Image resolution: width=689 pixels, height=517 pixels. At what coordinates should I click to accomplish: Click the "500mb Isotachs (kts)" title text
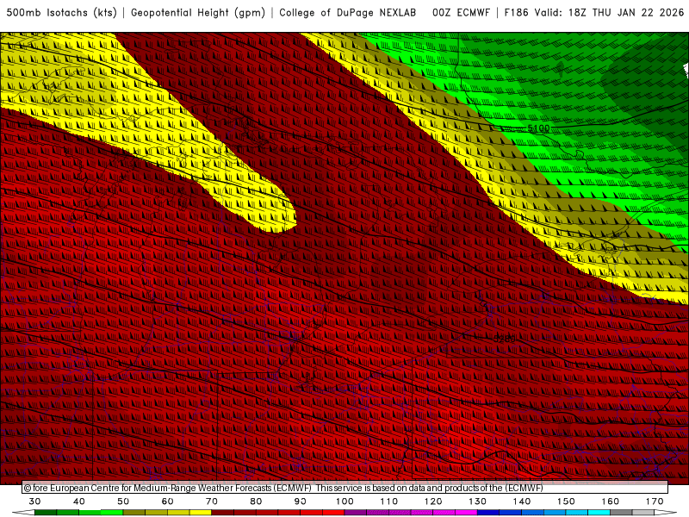pos(61,13)
